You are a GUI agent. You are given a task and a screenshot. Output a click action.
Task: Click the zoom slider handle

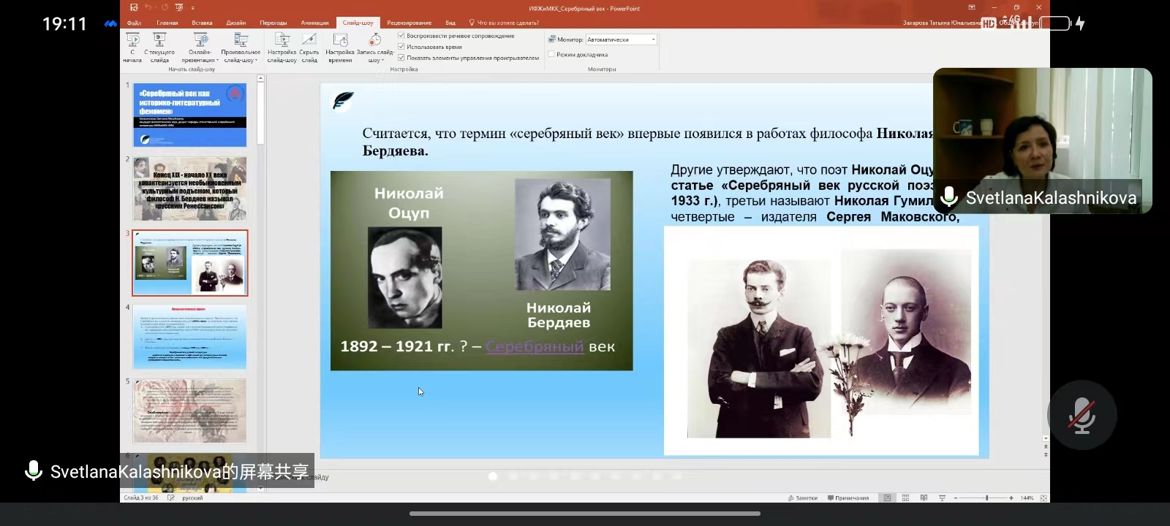click(986, 498)
